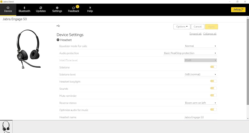Click the scrollbar down arrow
This screenshot has width=249, height=133.
pos(248,118)
